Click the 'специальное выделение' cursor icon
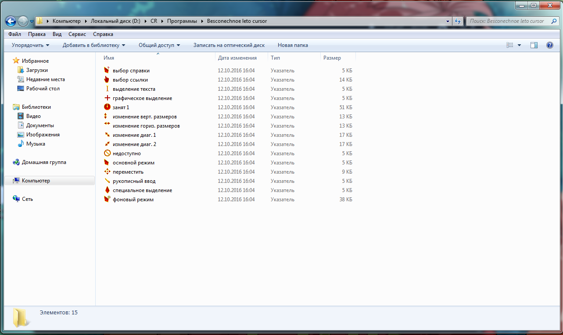The width and height of the screenshot is (563, 335). pos(107,190)
